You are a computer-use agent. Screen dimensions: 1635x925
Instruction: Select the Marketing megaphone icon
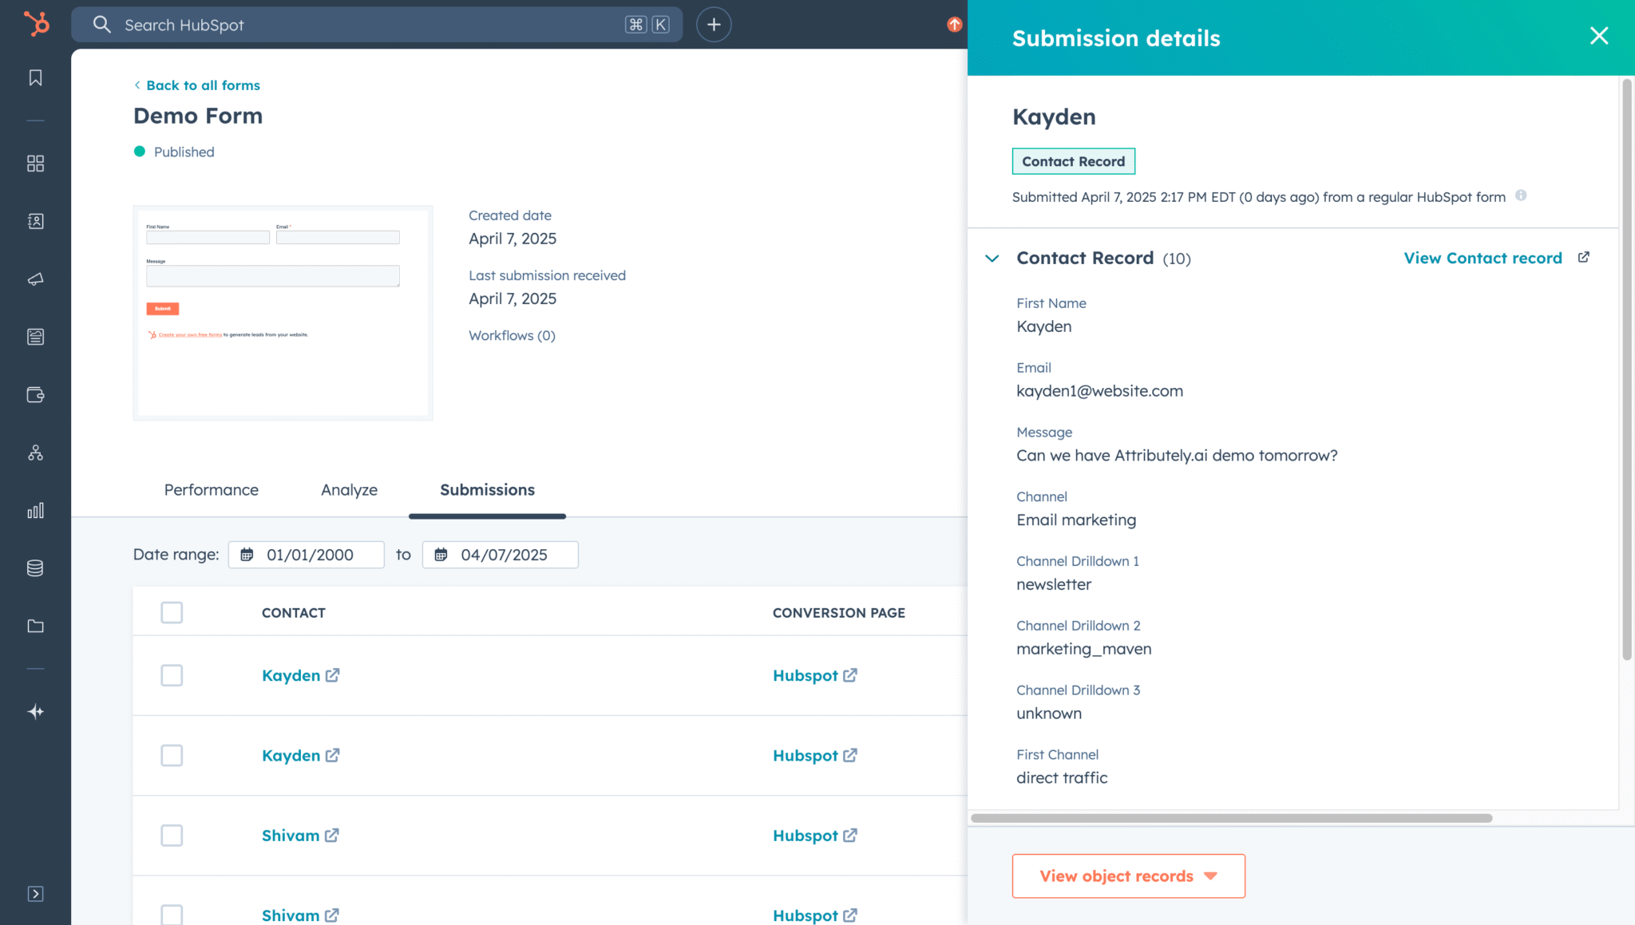[x=34, y=279]
